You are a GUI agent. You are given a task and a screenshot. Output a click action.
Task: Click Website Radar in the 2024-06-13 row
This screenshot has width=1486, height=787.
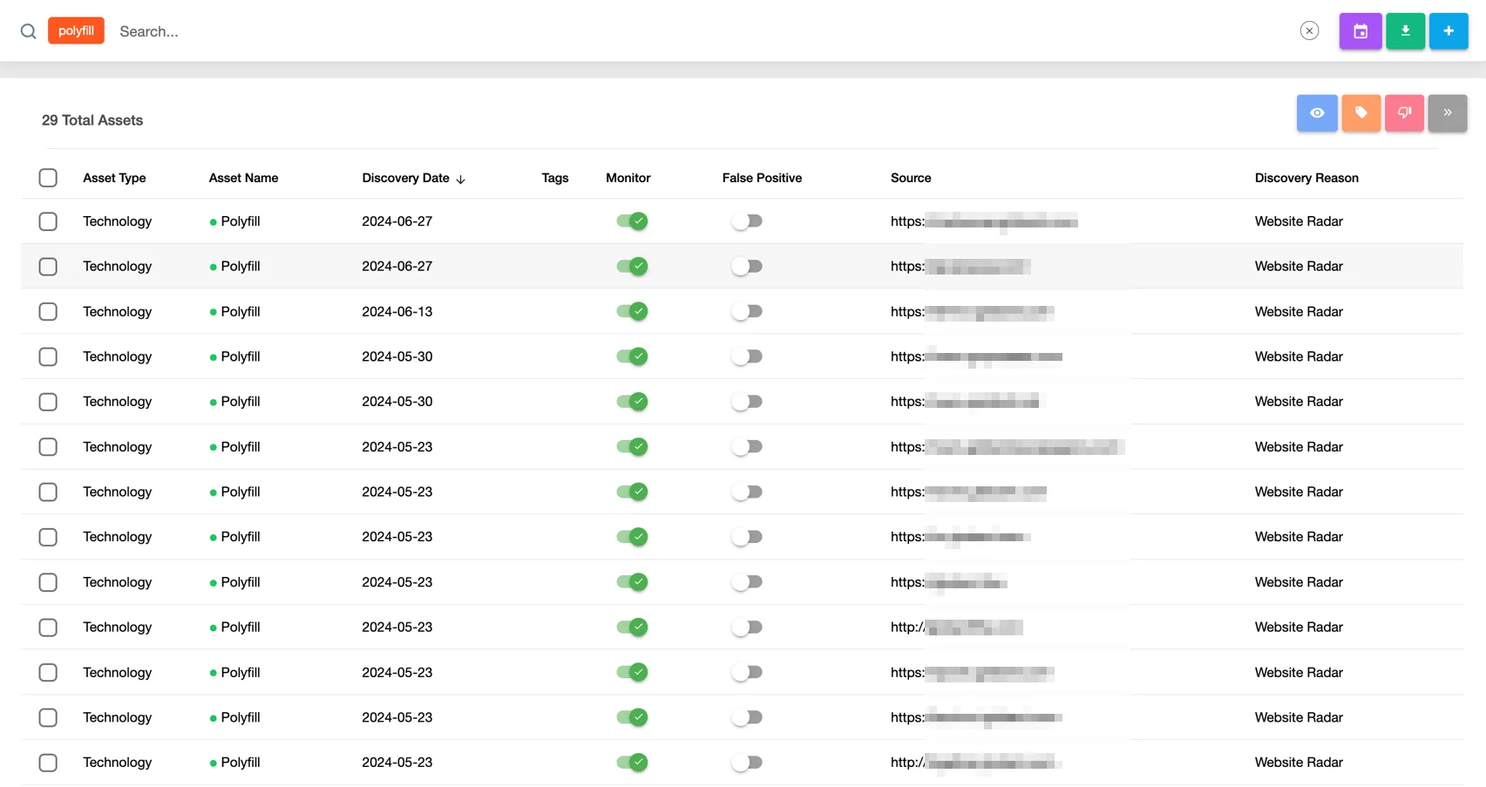pos(1299,311)
